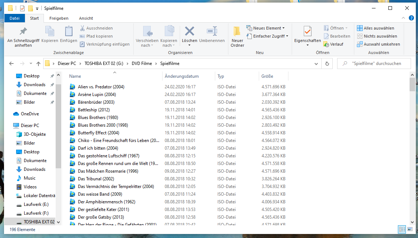Switch to details view layout
This screenshot has width=418, height=238.
(x=402, y=229)
